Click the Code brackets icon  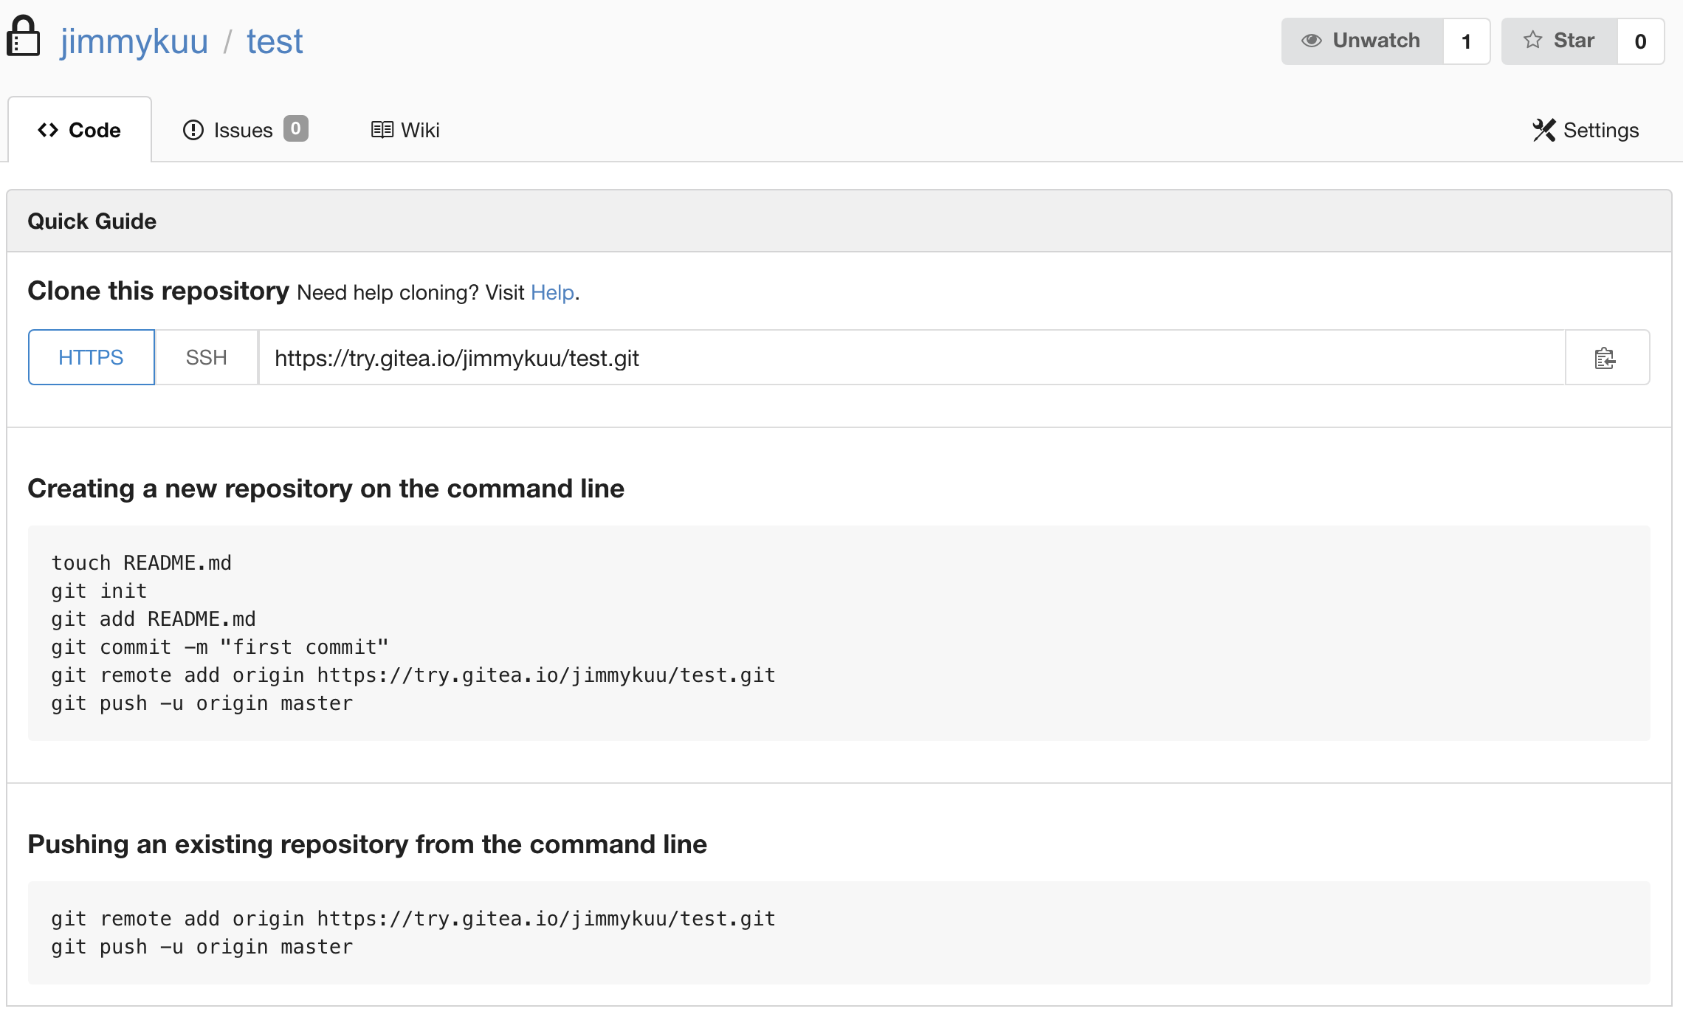[x=48, y=131]
